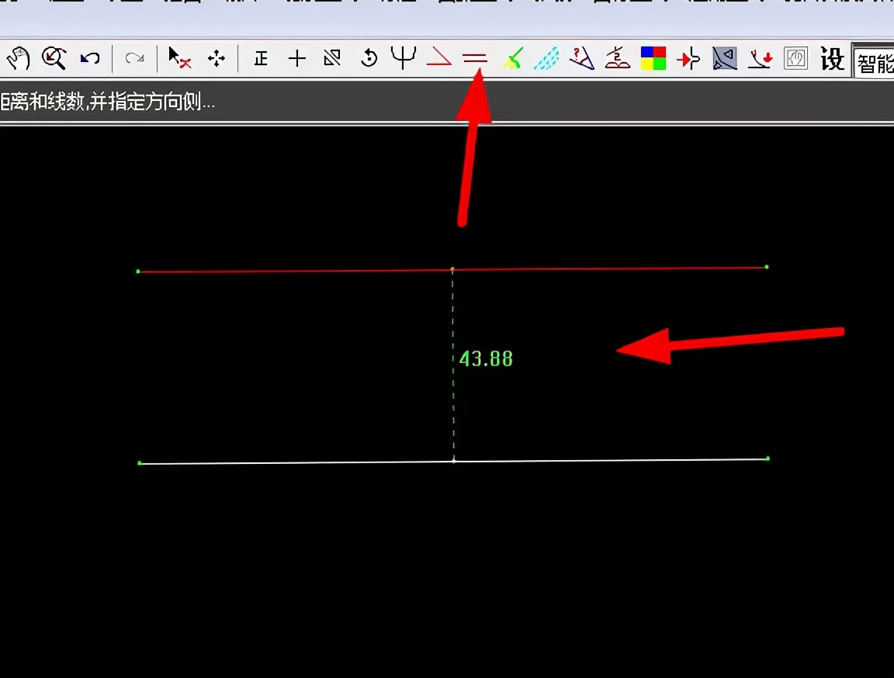
Task: Click the 43.88 distance value
Action: coord(486,358)
